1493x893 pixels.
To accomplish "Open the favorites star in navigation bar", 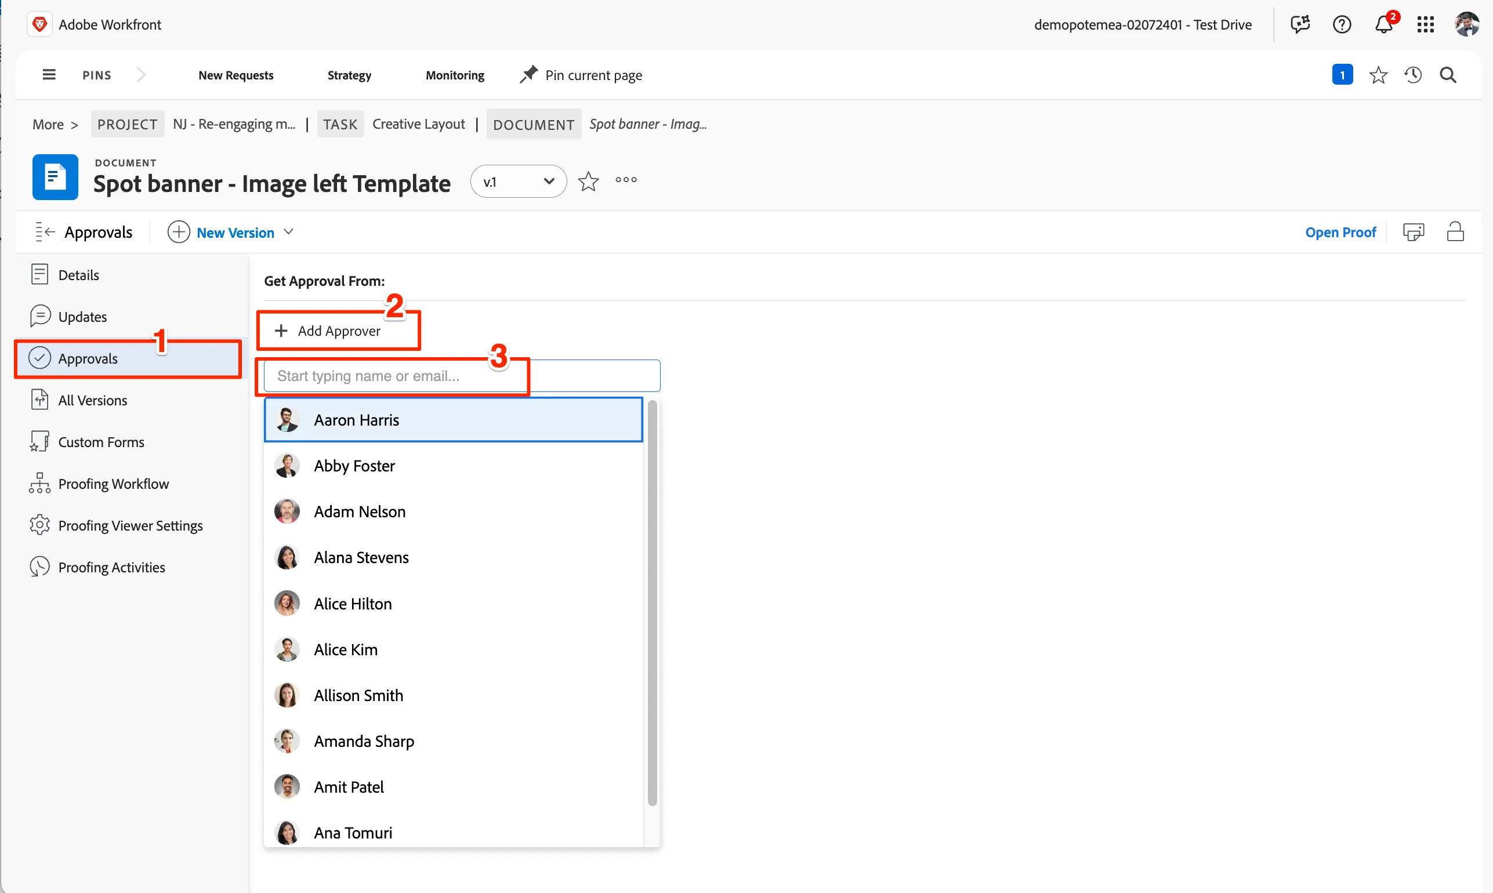I will (1378, 75).
